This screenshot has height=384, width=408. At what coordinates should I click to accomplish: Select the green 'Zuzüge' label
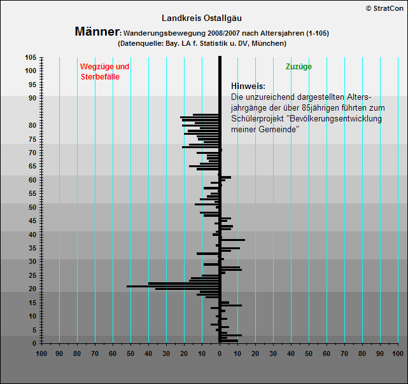pyautogui.click(x=299, y=67)
